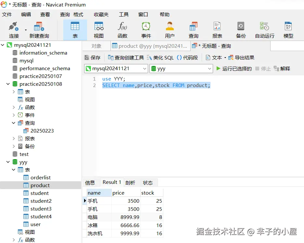Switch to the product @yyy tab
304x243 pixels.
(x=150, y=46)
